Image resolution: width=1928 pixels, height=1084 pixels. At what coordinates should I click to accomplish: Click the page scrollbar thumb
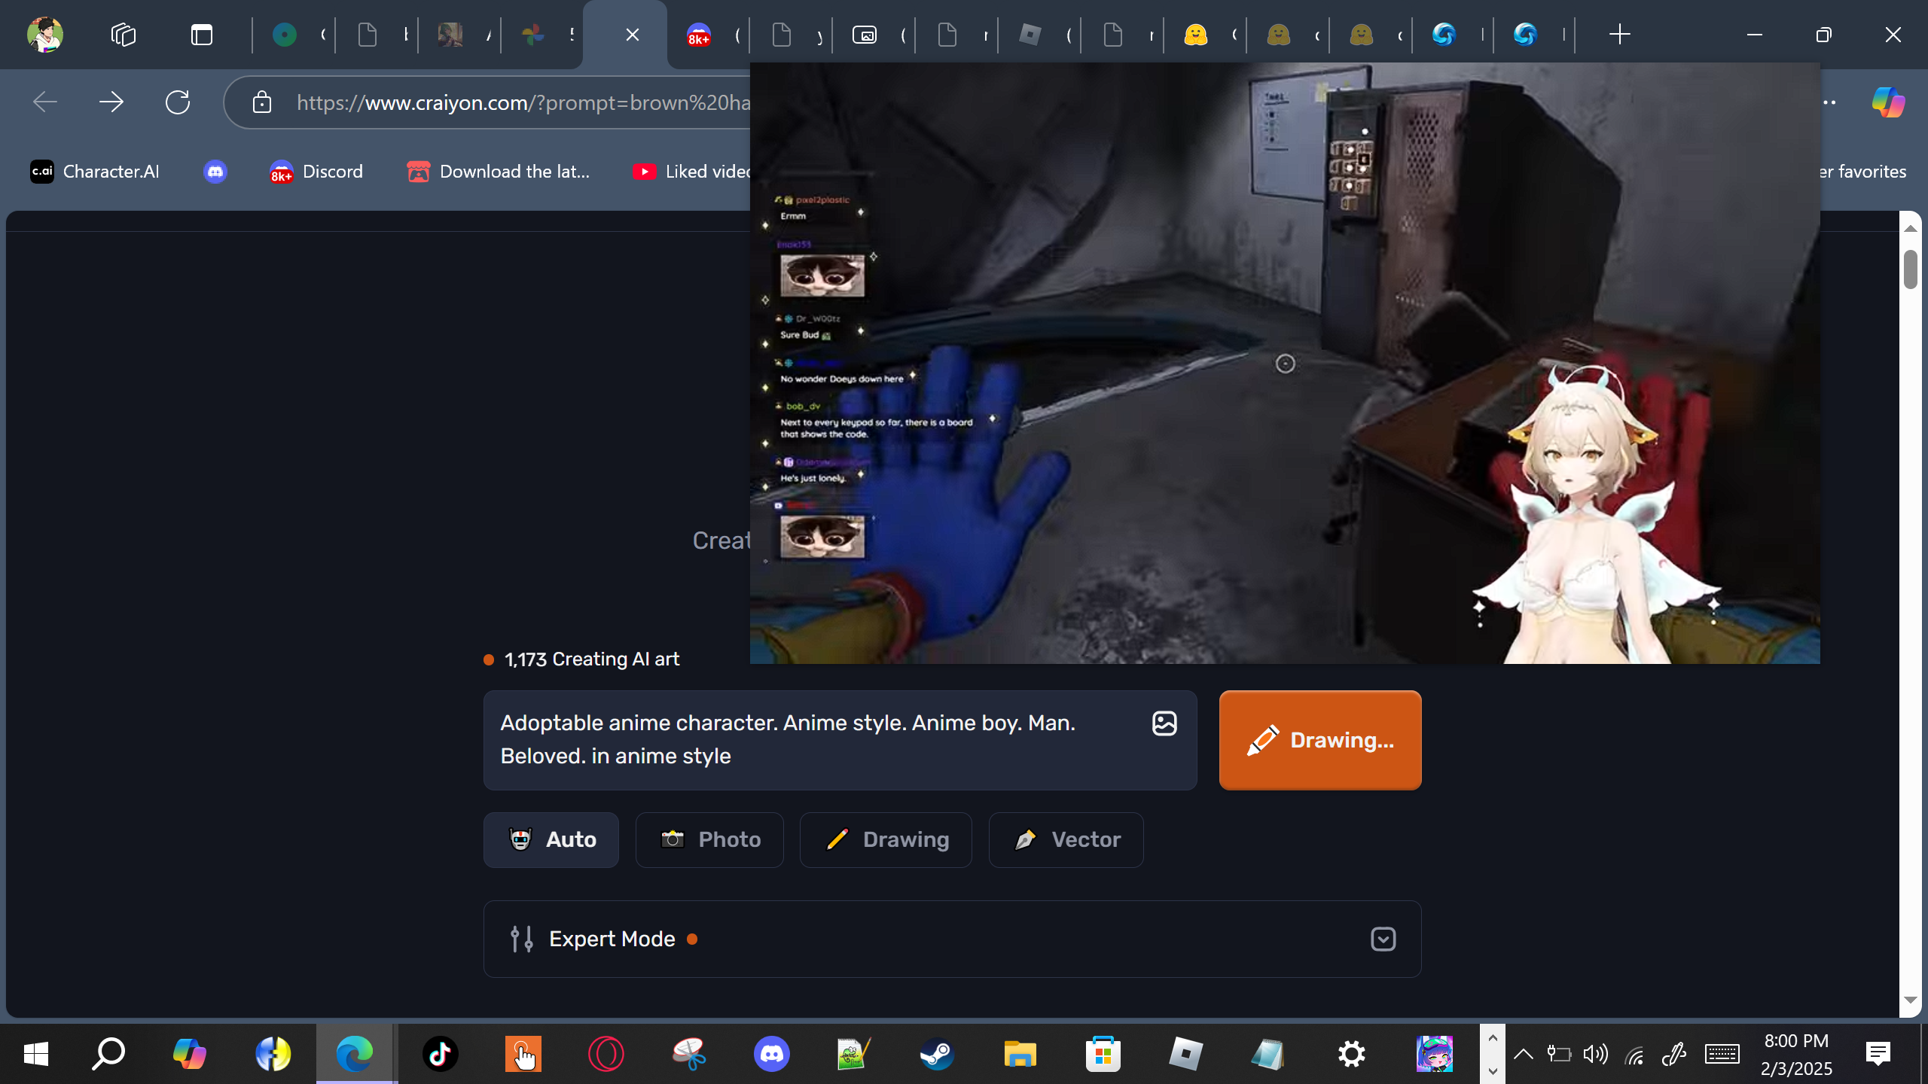1911,269
